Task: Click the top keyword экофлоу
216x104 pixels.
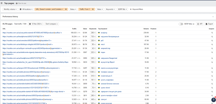Action: click(104, 33)
